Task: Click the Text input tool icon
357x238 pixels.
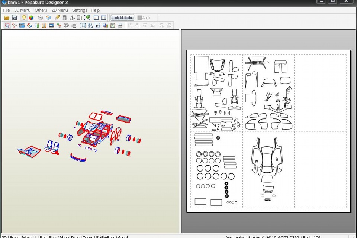Action: coord(44,26)
